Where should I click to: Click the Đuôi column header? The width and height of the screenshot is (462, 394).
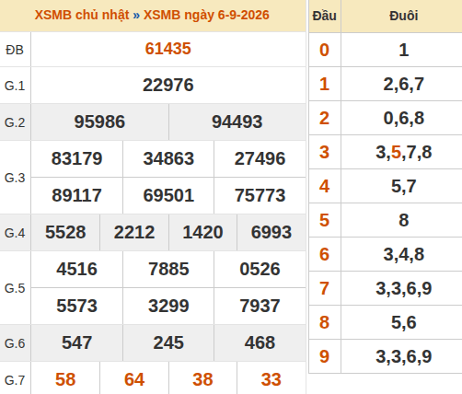404,16
